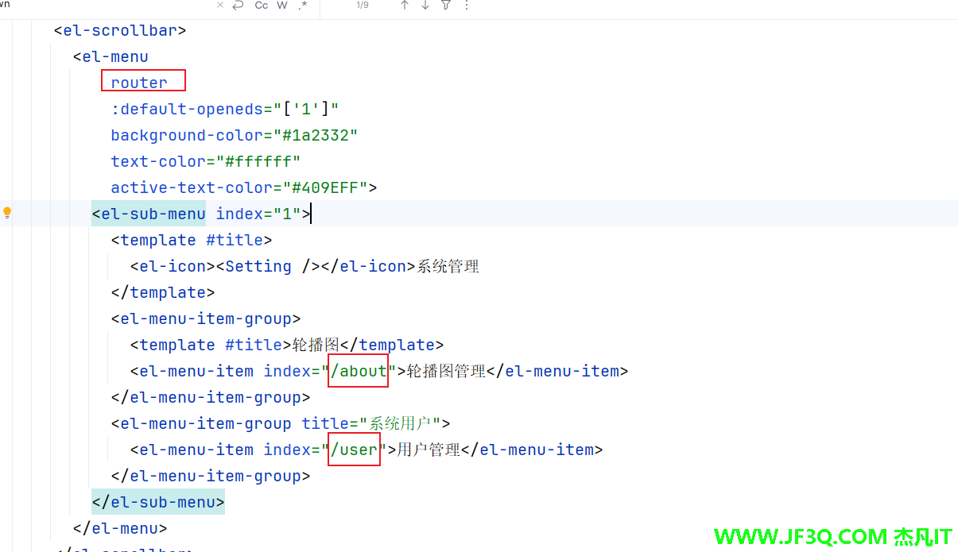958x552 pixels.
Task: Click the 1/9 match counter indicator
Action: coord(363,6)
